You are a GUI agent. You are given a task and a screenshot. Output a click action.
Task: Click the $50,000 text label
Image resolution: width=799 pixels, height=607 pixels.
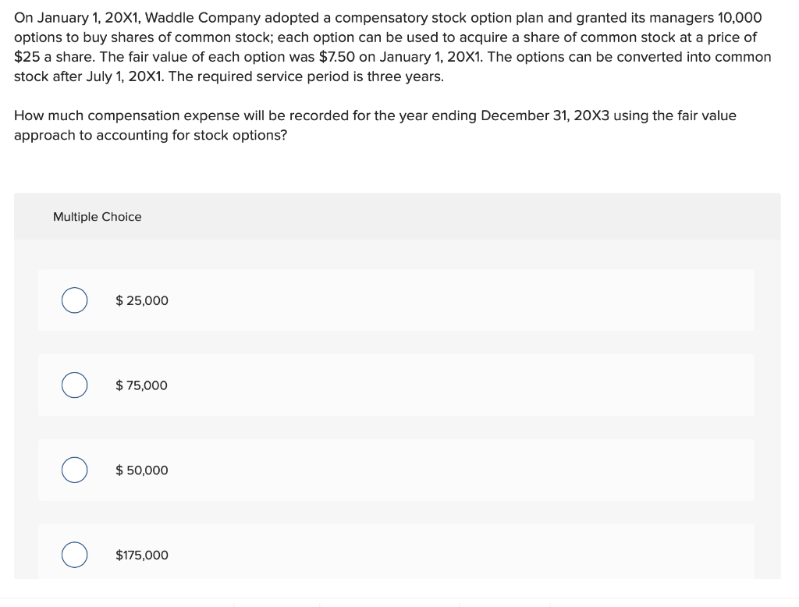(x=142, y=470)
